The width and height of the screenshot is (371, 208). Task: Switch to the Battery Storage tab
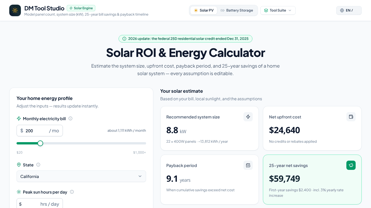tap(237, 10)
